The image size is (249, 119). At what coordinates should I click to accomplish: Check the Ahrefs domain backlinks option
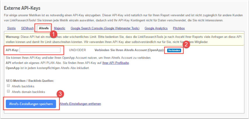click(8, 91)
